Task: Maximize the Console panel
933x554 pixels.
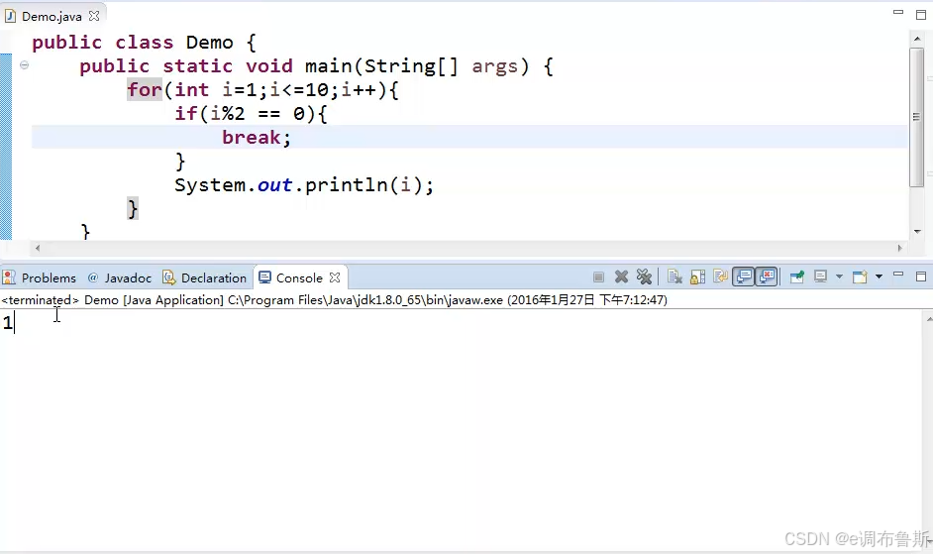Action: point(921,277)
